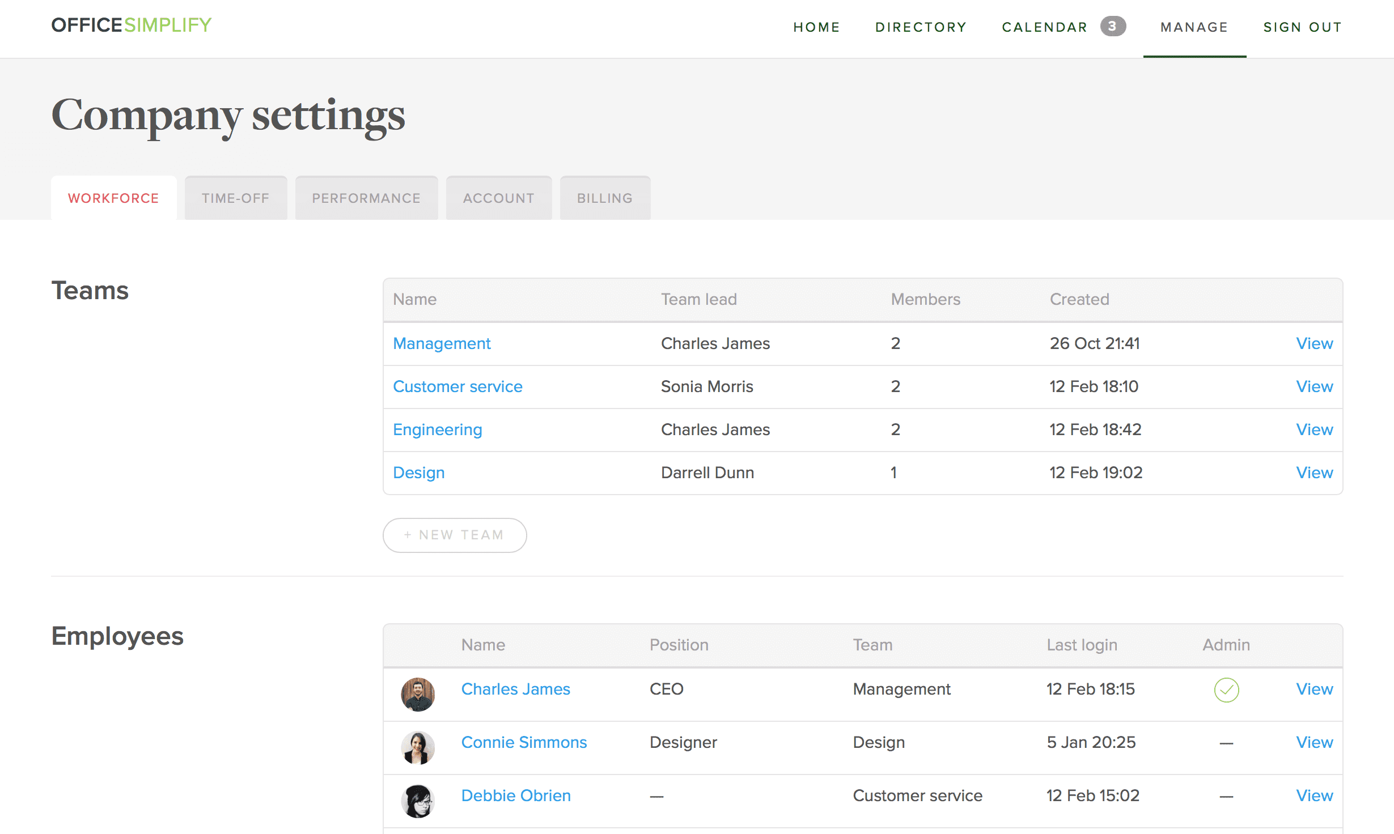Image resolution: width=1394 pixels, height=834 pixels.
Task: Click the Calendar notification badge icon
Action: click(1114, 27)
